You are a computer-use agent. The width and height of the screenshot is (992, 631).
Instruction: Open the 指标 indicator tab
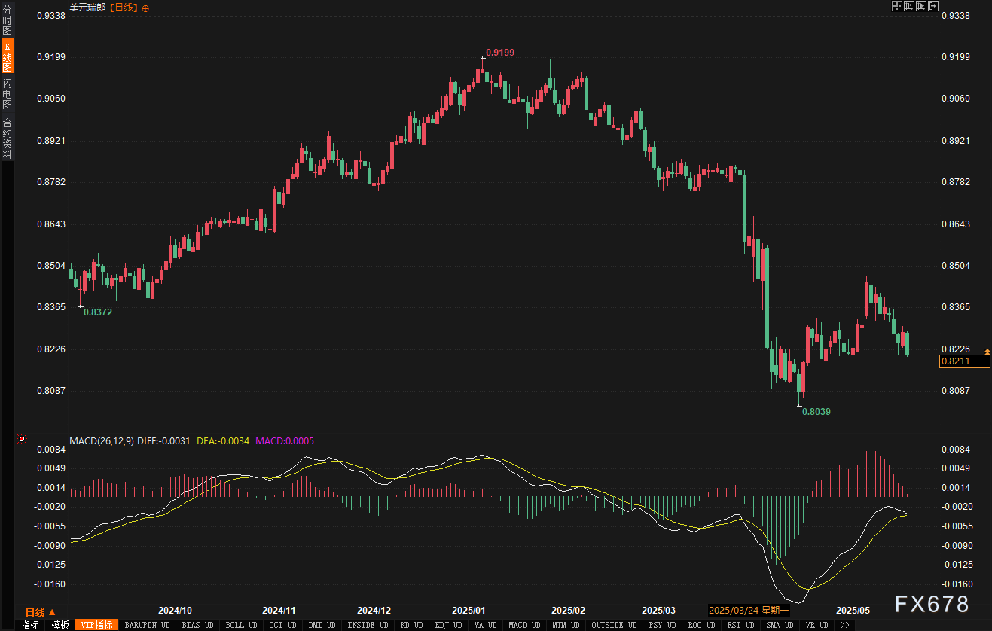point(29,625)
